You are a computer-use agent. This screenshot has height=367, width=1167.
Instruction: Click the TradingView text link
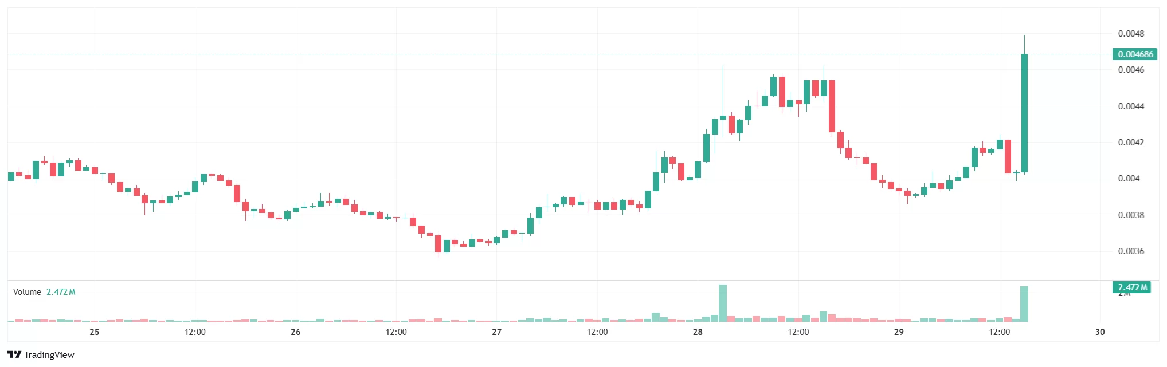coord(49,355)
